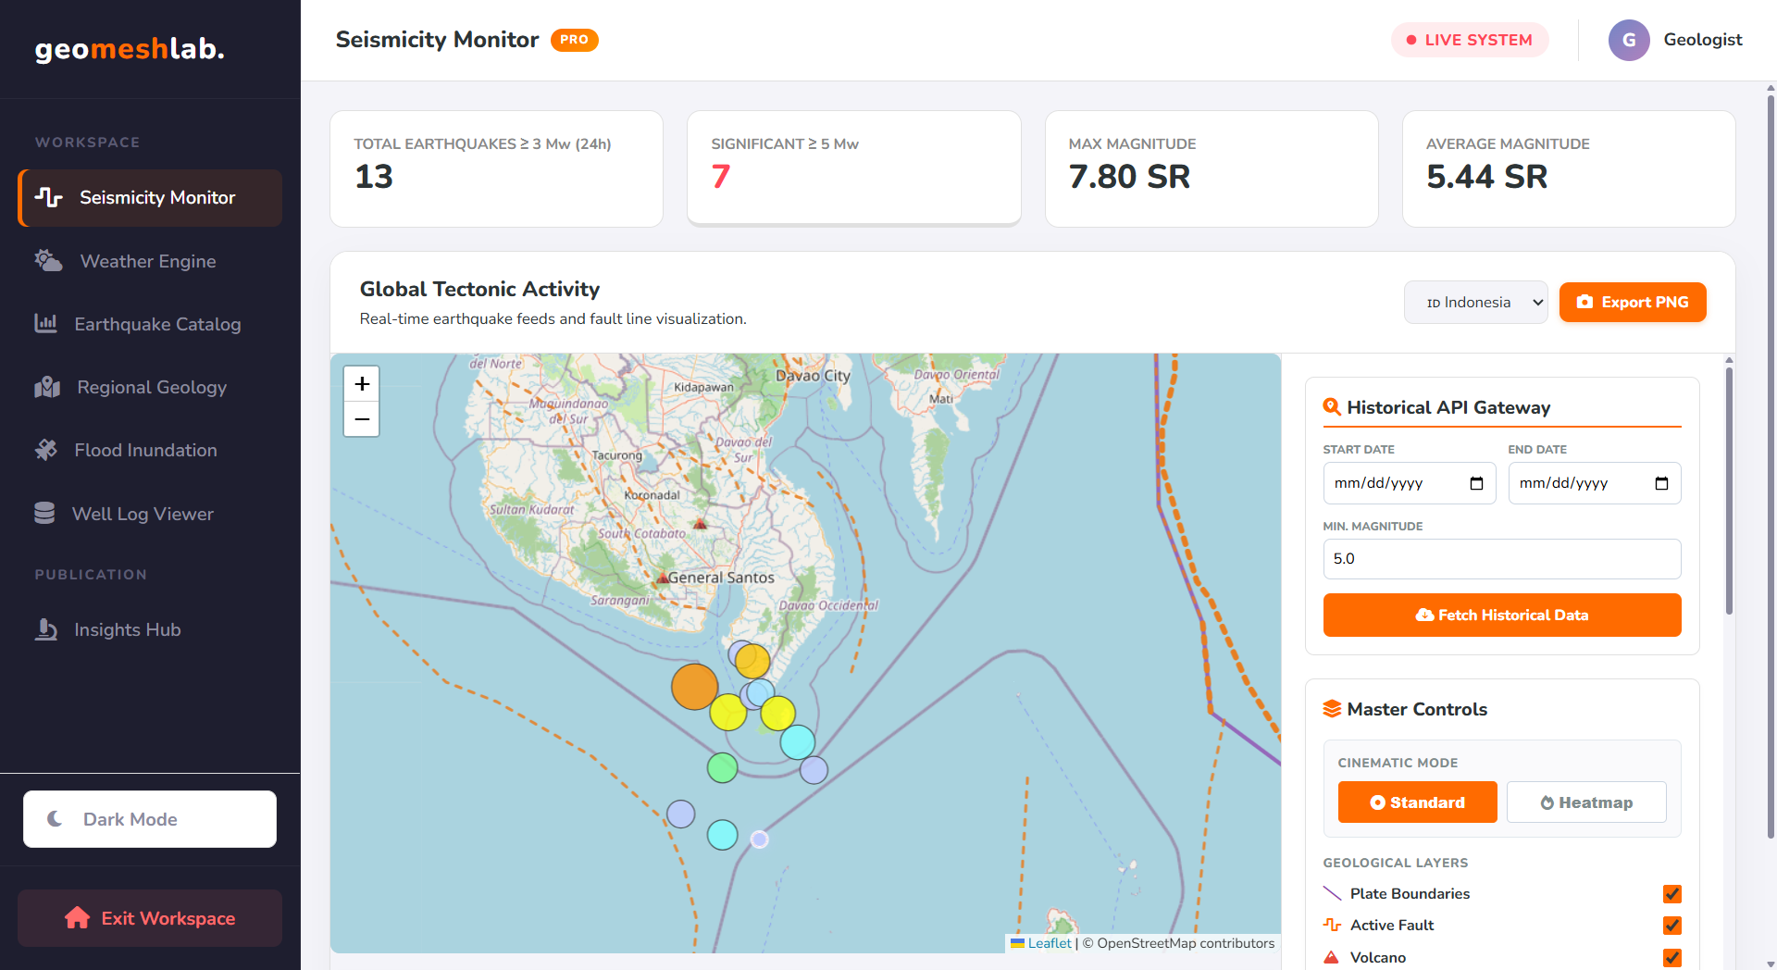The width and height of the screenshot is (1777, 970).
Task: Click the Flood Inundation satellite icon
Action: (45, 450)
